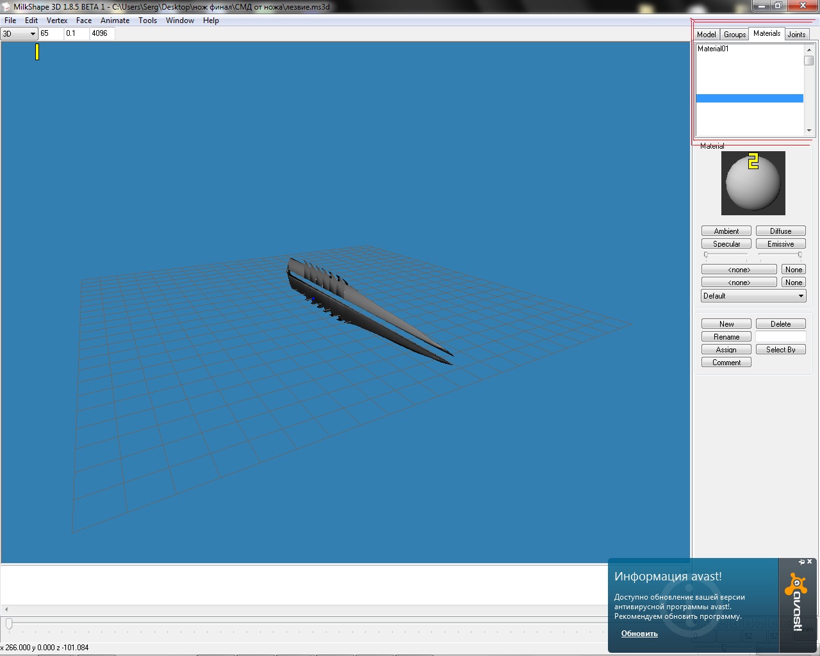820x656 pixels.
Task: Open the Vertex menu
Action: [x=57, y=20]
